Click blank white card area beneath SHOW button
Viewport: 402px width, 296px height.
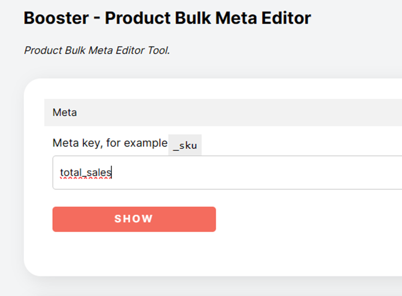(134, 253)
